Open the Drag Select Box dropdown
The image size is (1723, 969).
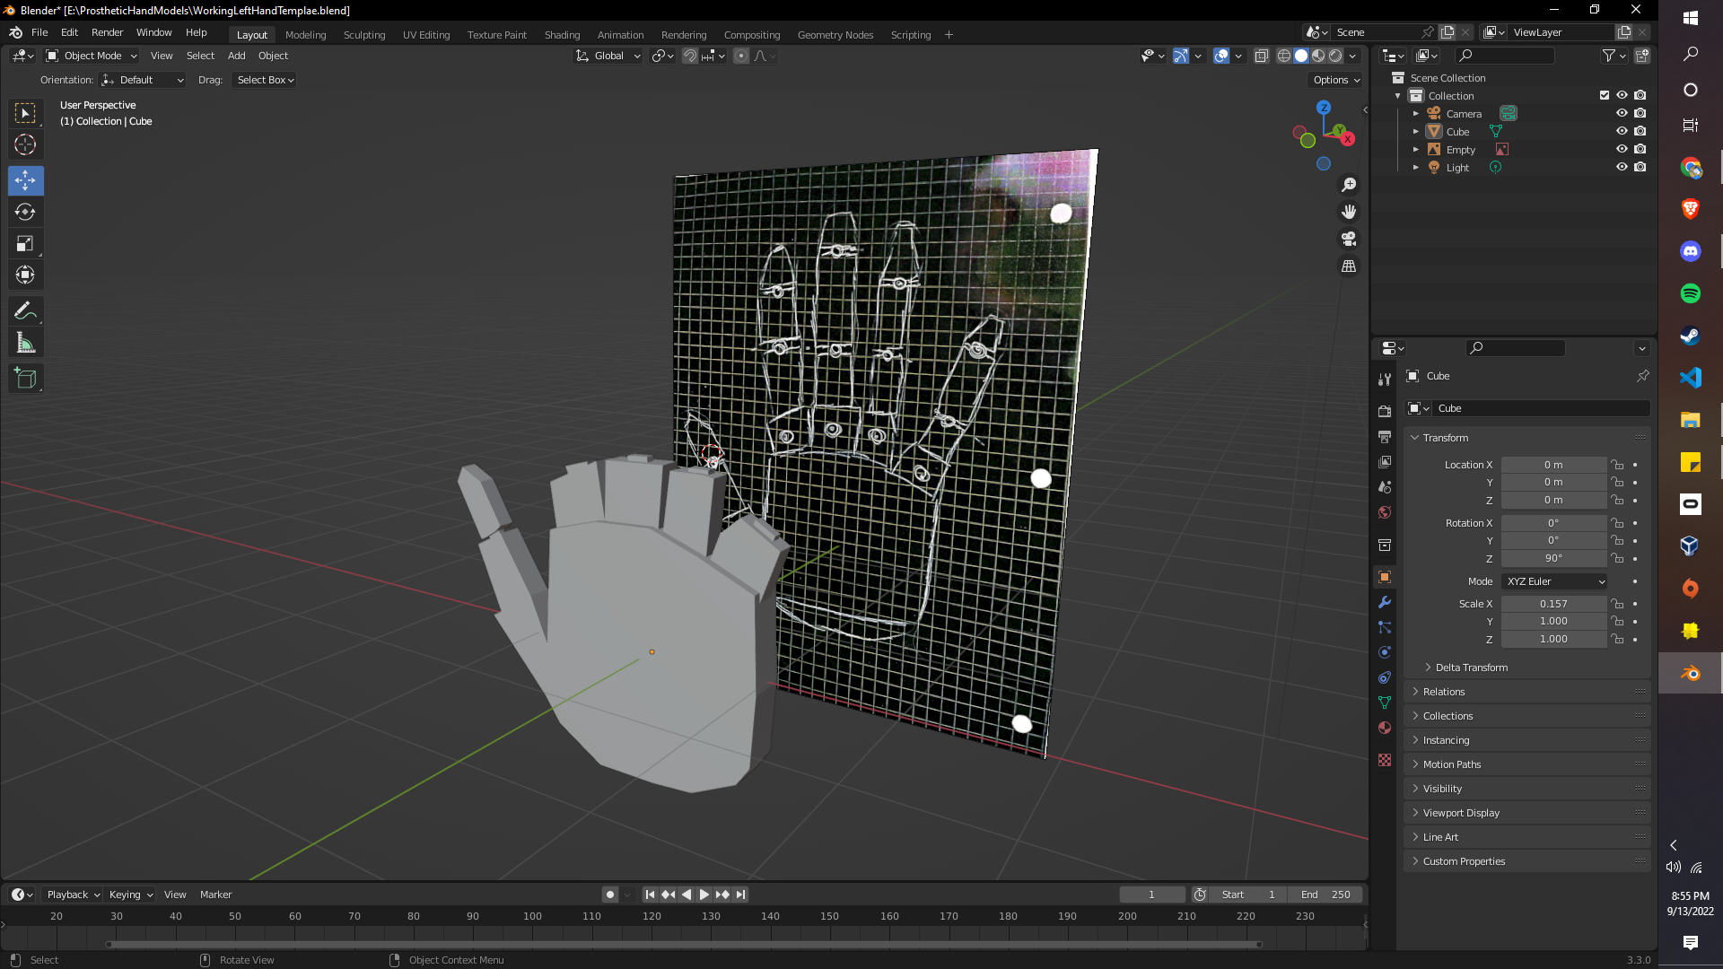click(265, 80)
